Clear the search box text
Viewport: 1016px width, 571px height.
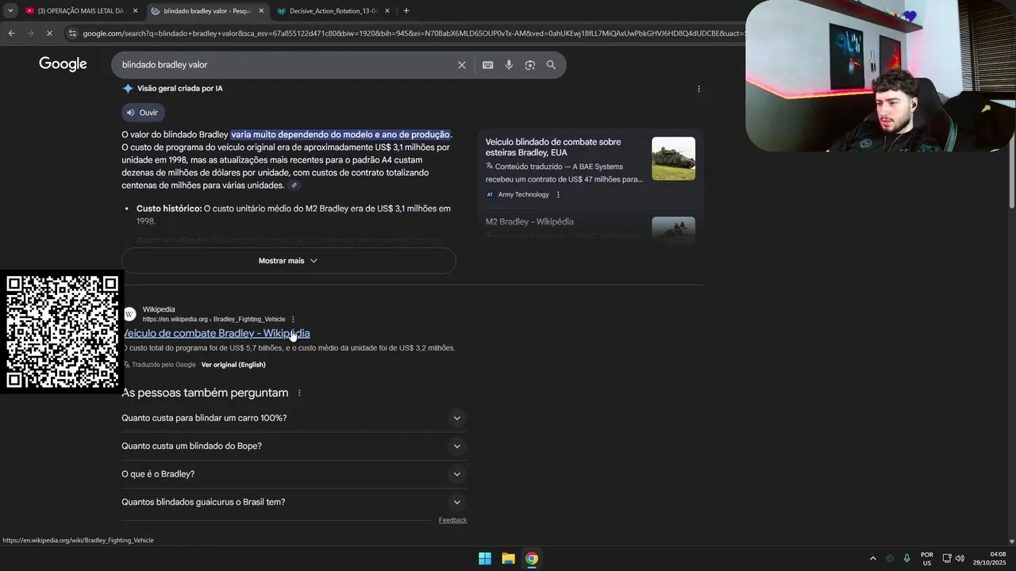click(x=461, y=65)
